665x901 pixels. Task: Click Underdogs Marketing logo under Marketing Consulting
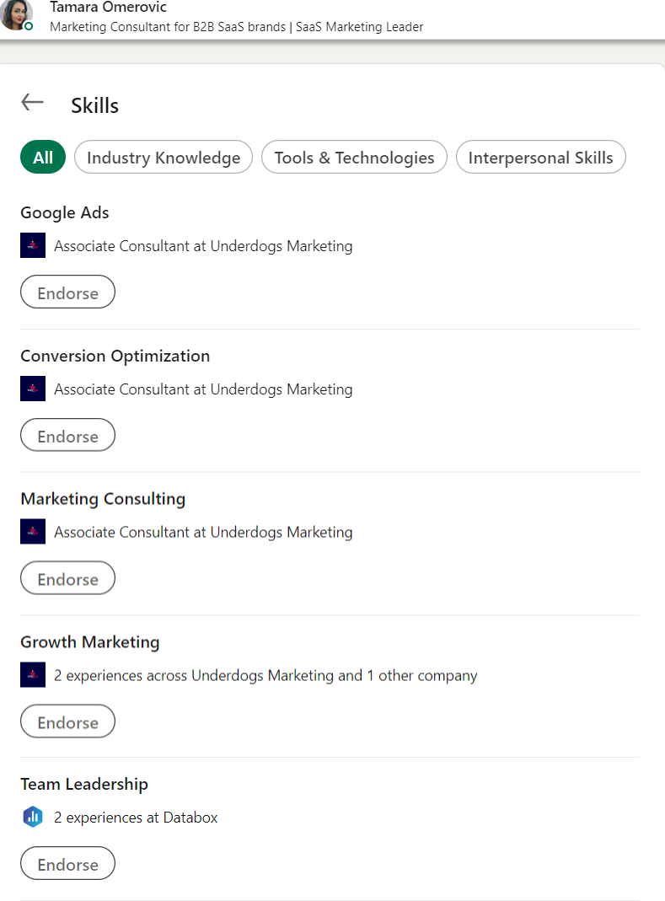point(33,532)
